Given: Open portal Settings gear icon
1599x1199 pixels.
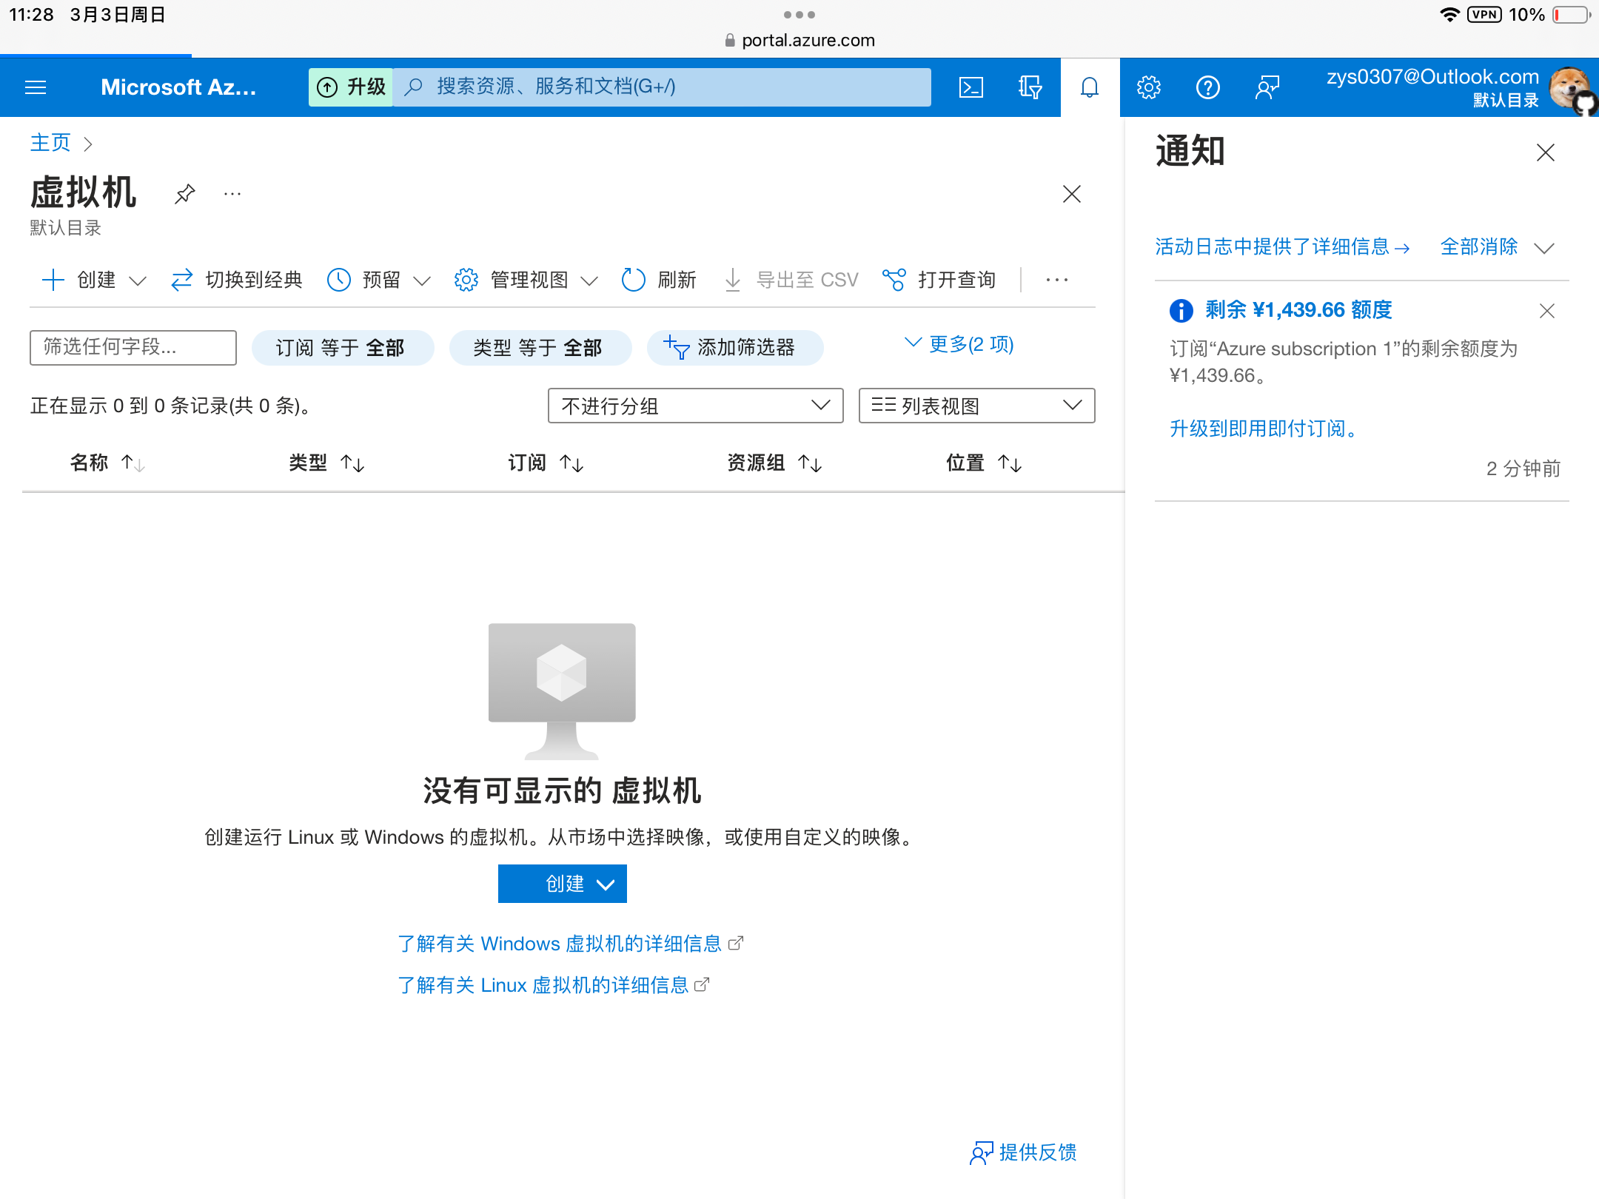Looking at the screenshot, I should point(1148,87).
